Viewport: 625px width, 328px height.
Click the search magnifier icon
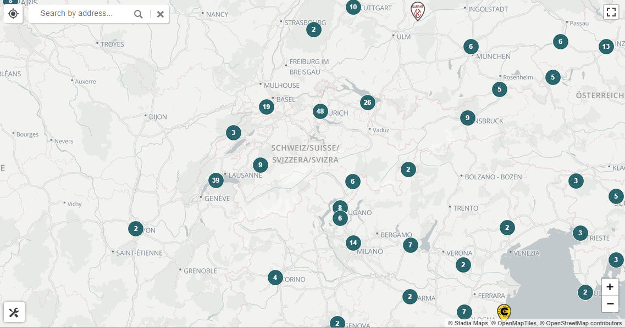click(139, 14)
